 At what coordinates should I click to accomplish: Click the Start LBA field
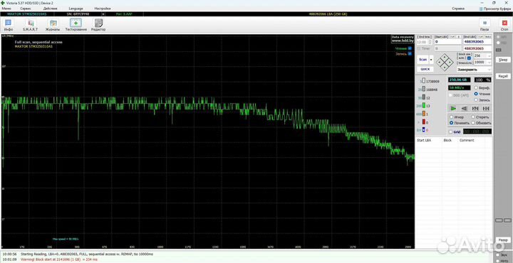tap(447, 42)
